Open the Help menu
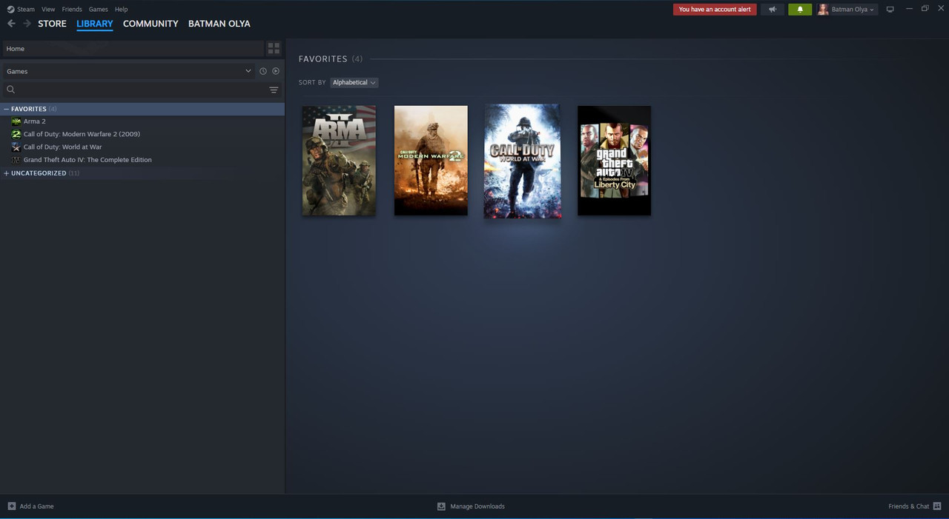This screenshot has height=519, width=949. pyautogui.click(x=122, y=10)
